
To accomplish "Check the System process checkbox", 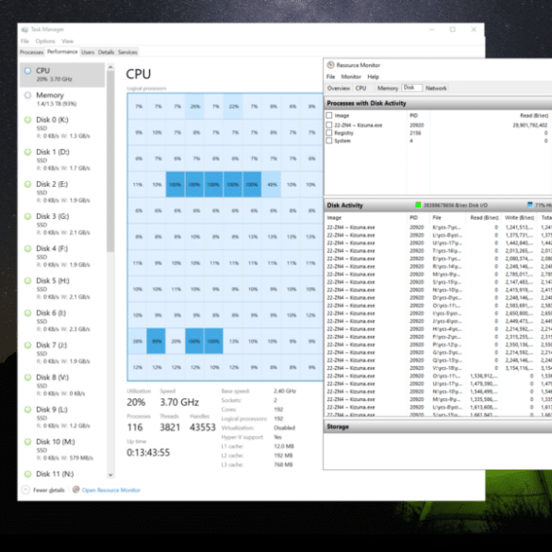I will pos(329,141).
